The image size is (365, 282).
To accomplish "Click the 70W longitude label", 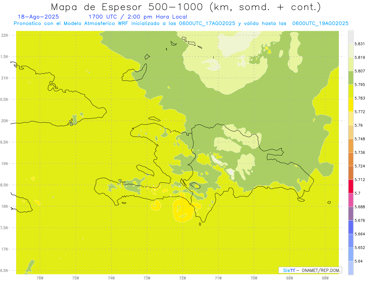I will tap(254, 278).
